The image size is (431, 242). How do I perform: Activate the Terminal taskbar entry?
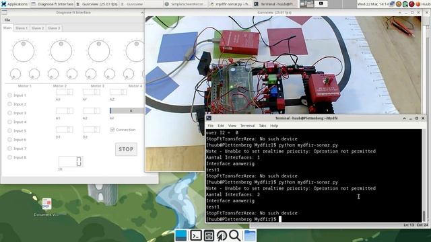pos(275,4)
